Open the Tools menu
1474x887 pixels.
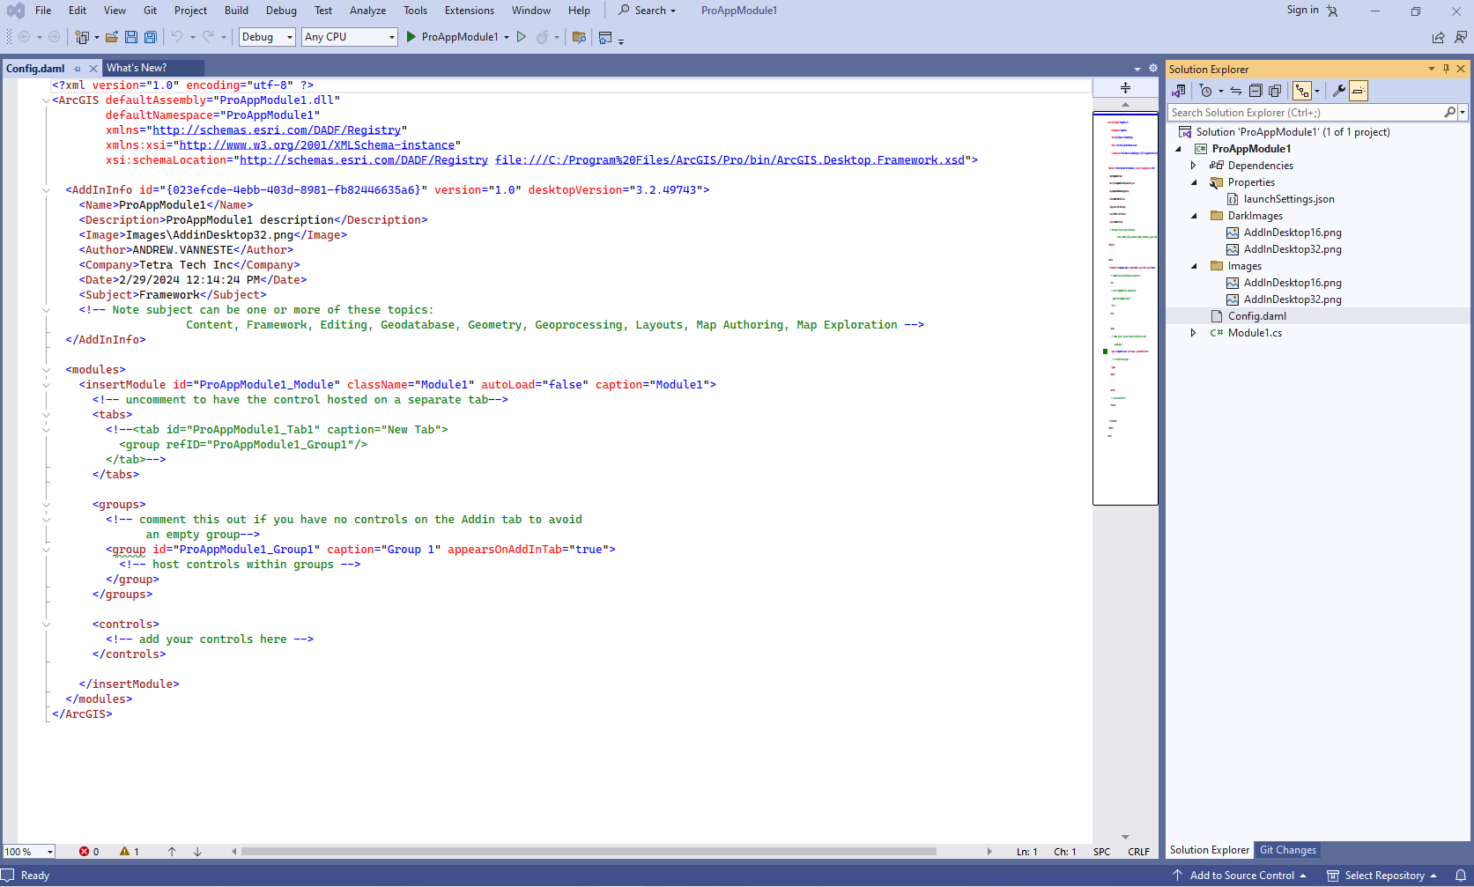point(415,11)
